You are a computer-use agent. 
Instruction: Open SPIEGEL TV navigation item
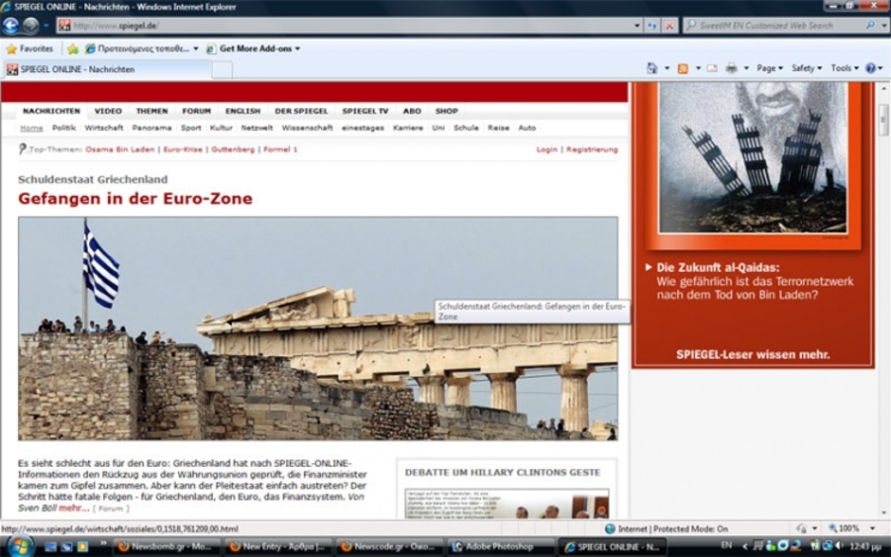coord(365,111)
